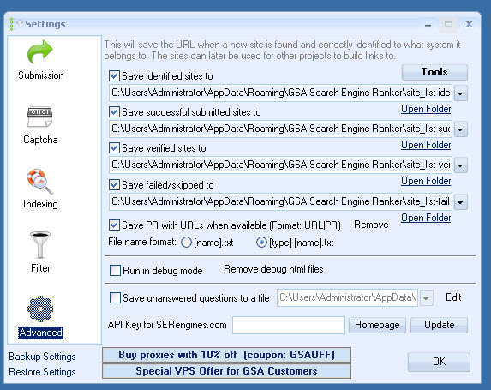Open the Tools menu button
This screenshot has width=491, height=390.
[434, 72]
